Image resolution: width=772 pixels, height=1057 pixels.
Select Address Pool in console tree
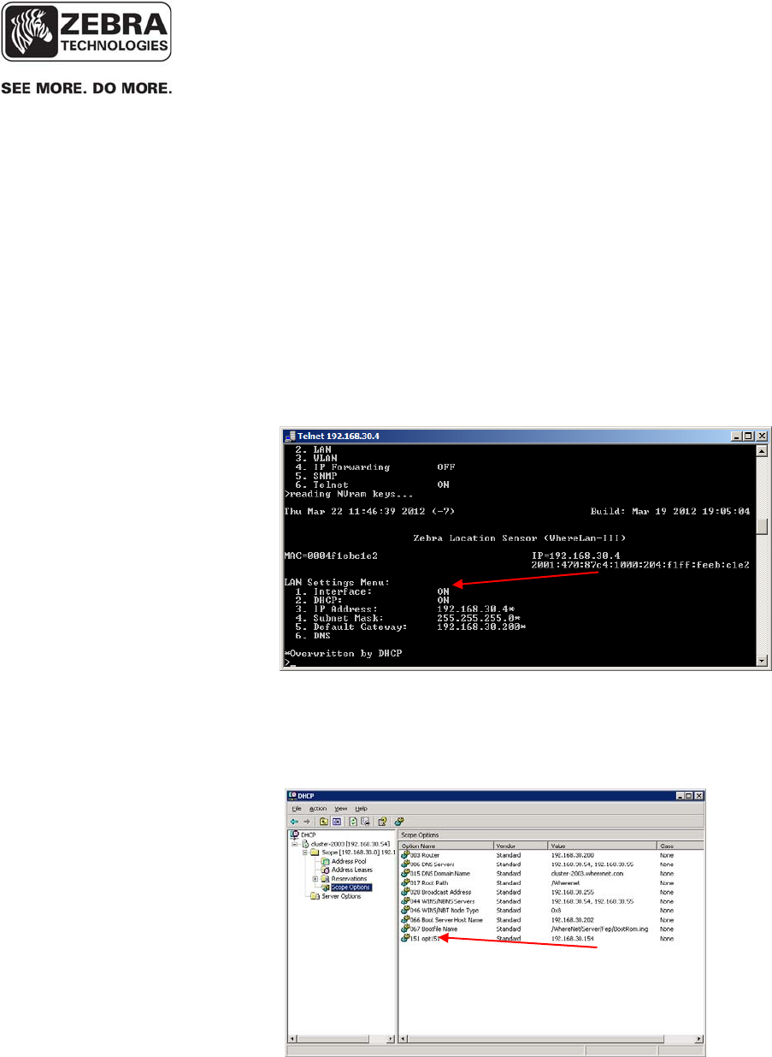coord(349,861)
